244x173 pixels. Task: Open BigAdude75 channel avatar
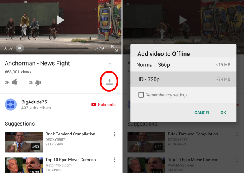pyautogui.click(x=11, y=104)
